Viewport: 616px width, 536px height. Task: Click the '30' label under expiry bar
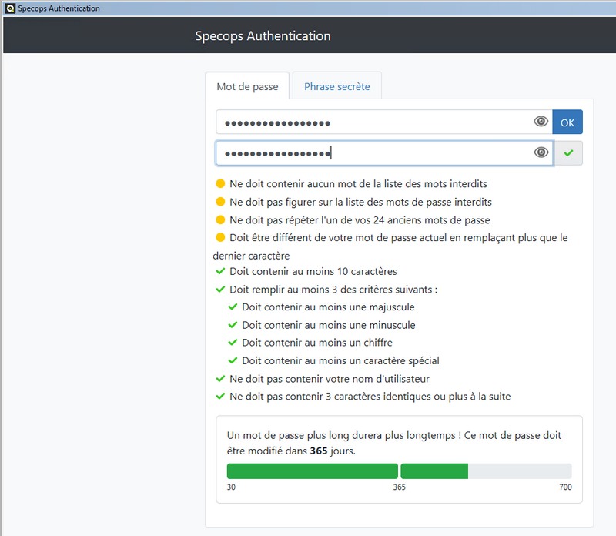(x=231, y=487)
